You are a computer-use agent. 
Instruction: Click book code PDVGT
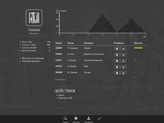point(59,66)
